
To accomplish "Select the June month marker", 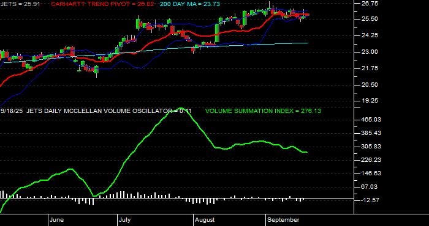I will tap(57, 220).
